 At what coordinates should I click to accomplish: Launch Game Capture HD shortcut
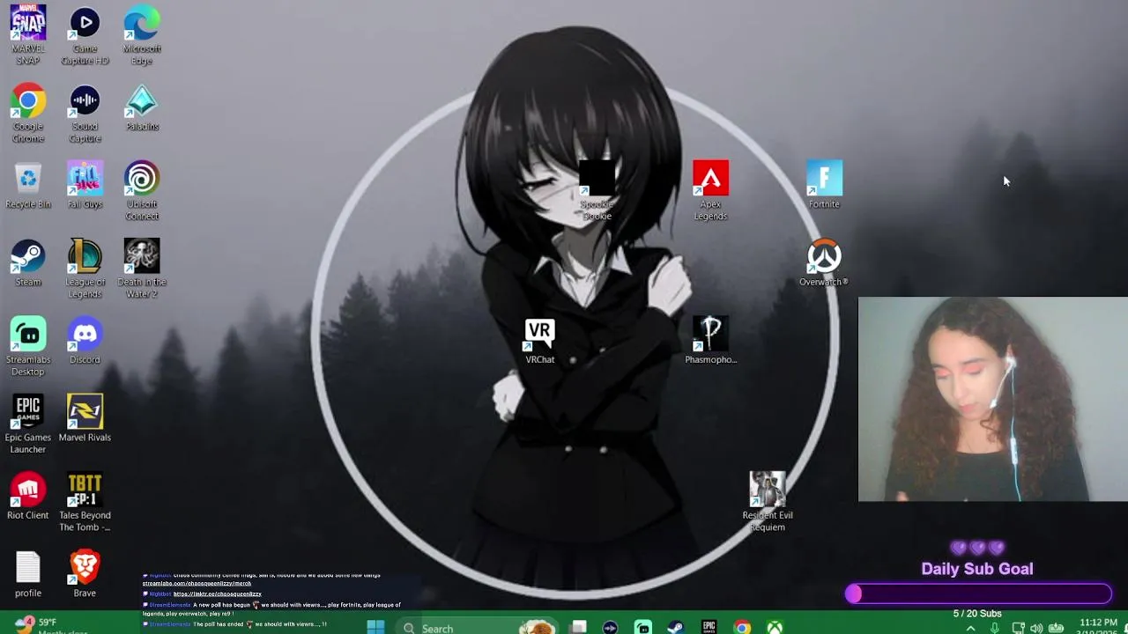(x=85, y=33)
